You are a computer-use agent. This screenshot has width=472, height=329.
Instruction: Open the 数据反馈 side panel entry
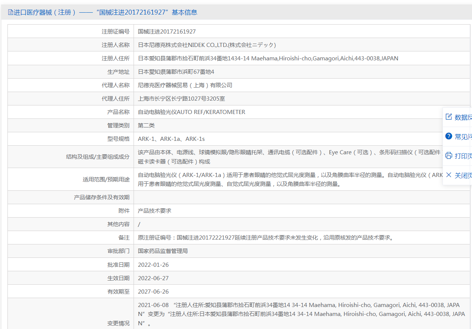point(457,117)
